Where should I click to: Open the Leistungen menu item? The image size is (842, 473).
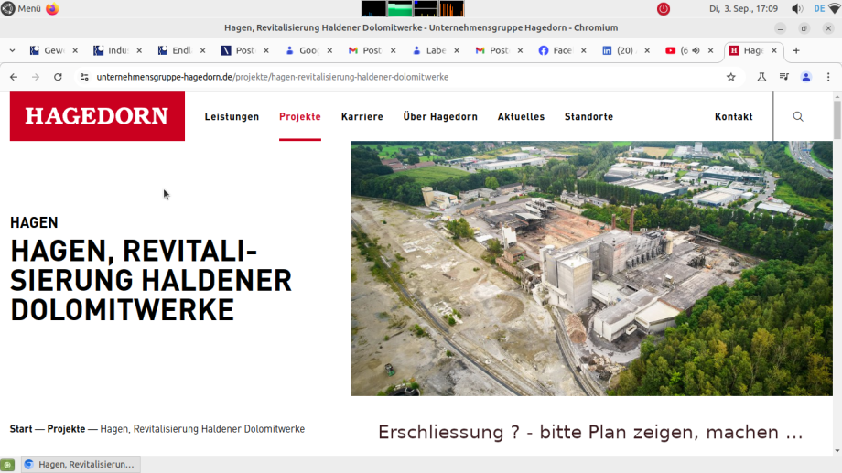pyautogui.click(x=232, y=116)
